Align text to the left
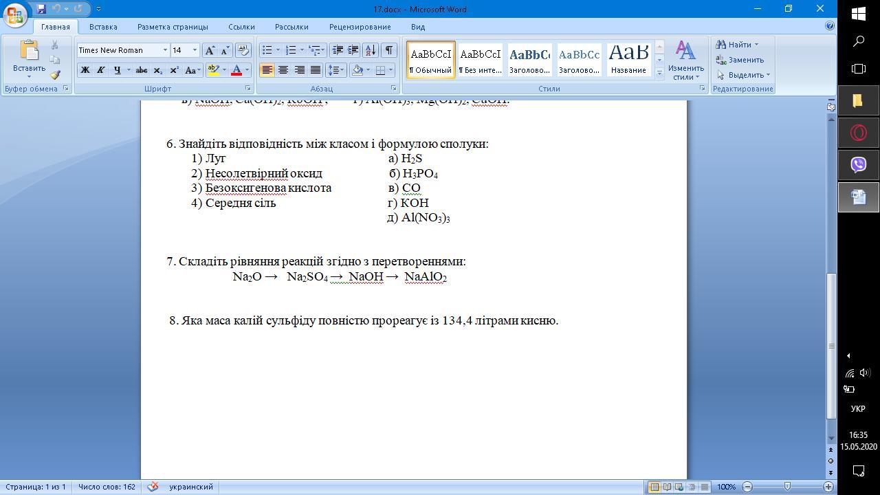Viewport: 880px width, 495px height. (x=267, y=70)
